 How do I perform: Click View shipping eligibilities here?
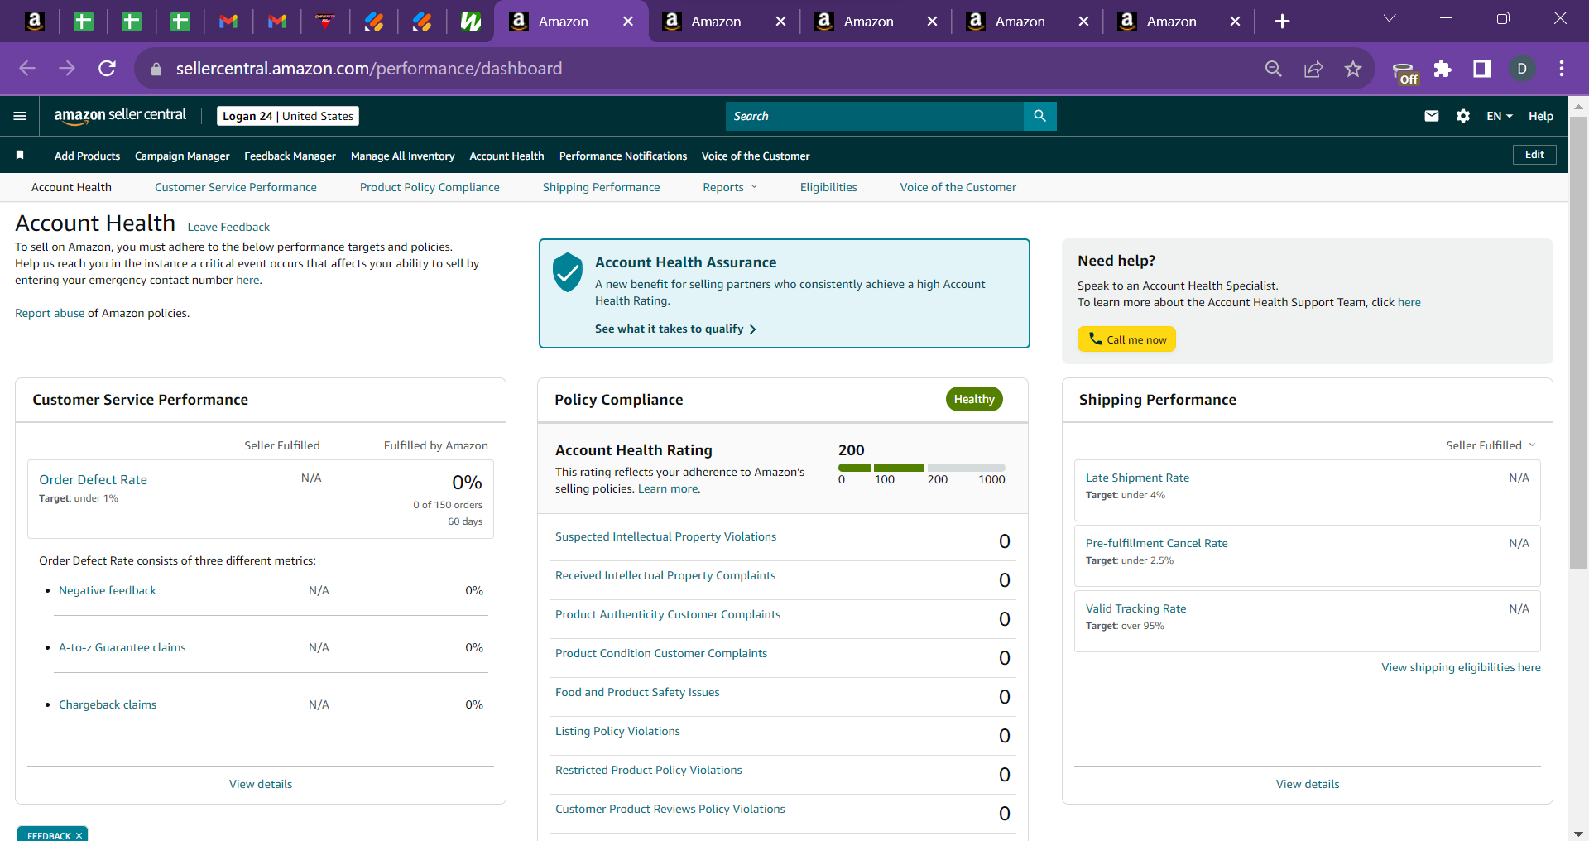[1461, 667]
